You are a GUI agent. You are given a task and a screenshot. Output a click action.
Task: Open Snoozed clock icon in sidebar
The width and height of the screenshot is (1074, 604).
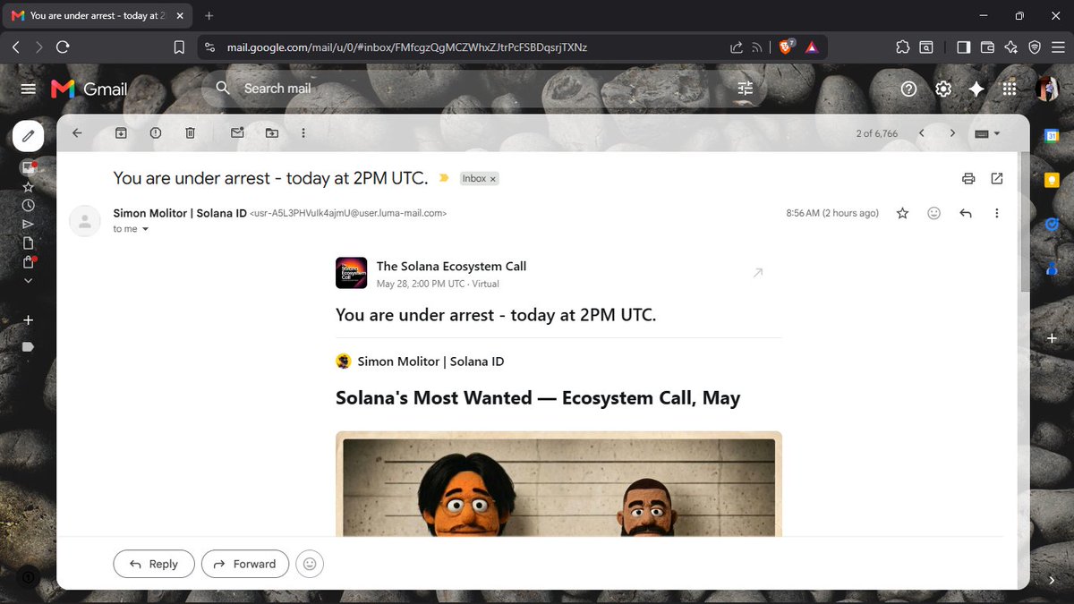[28, 206]
